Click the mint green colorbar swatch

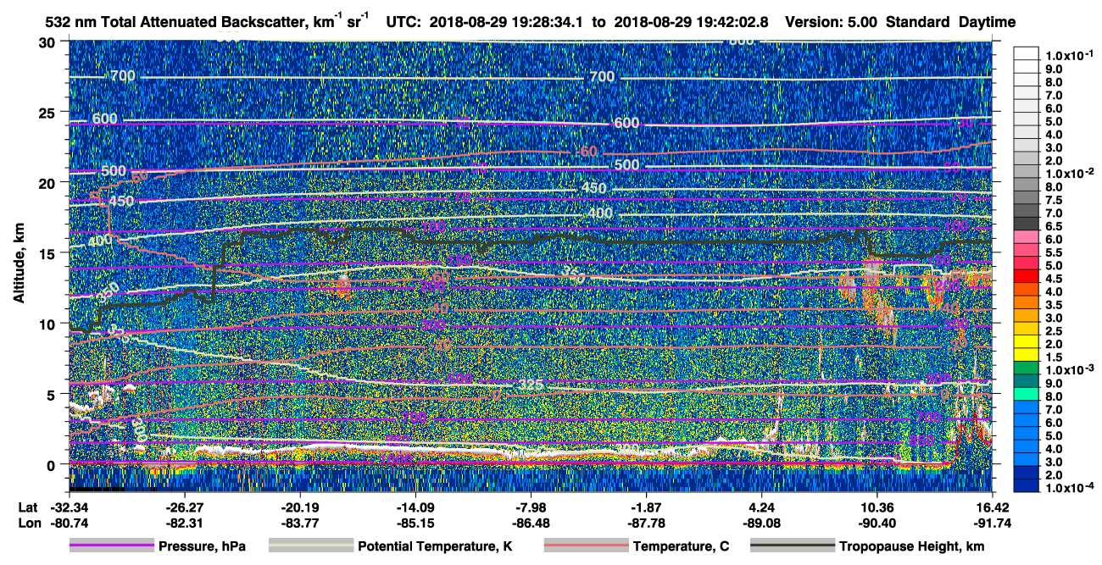pos(1027,393)
